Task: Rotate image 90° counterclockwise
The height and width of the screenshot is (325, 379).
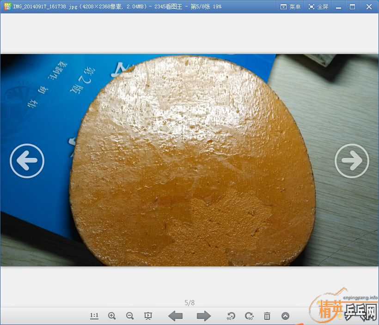Action: [x=231, y=316]
